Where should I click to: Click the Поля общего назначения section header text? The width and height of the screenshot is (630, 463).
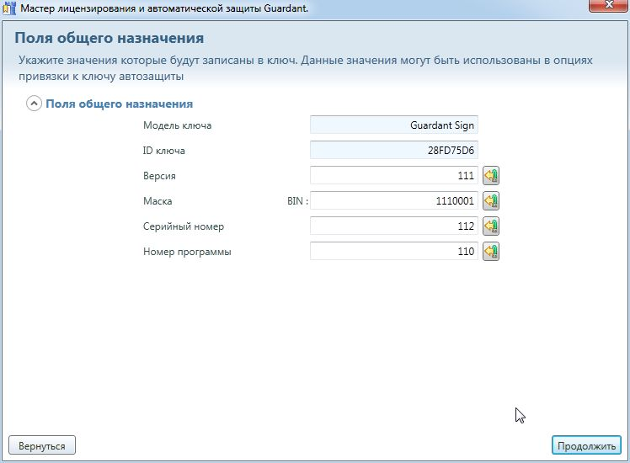click(x=119, y=104)
